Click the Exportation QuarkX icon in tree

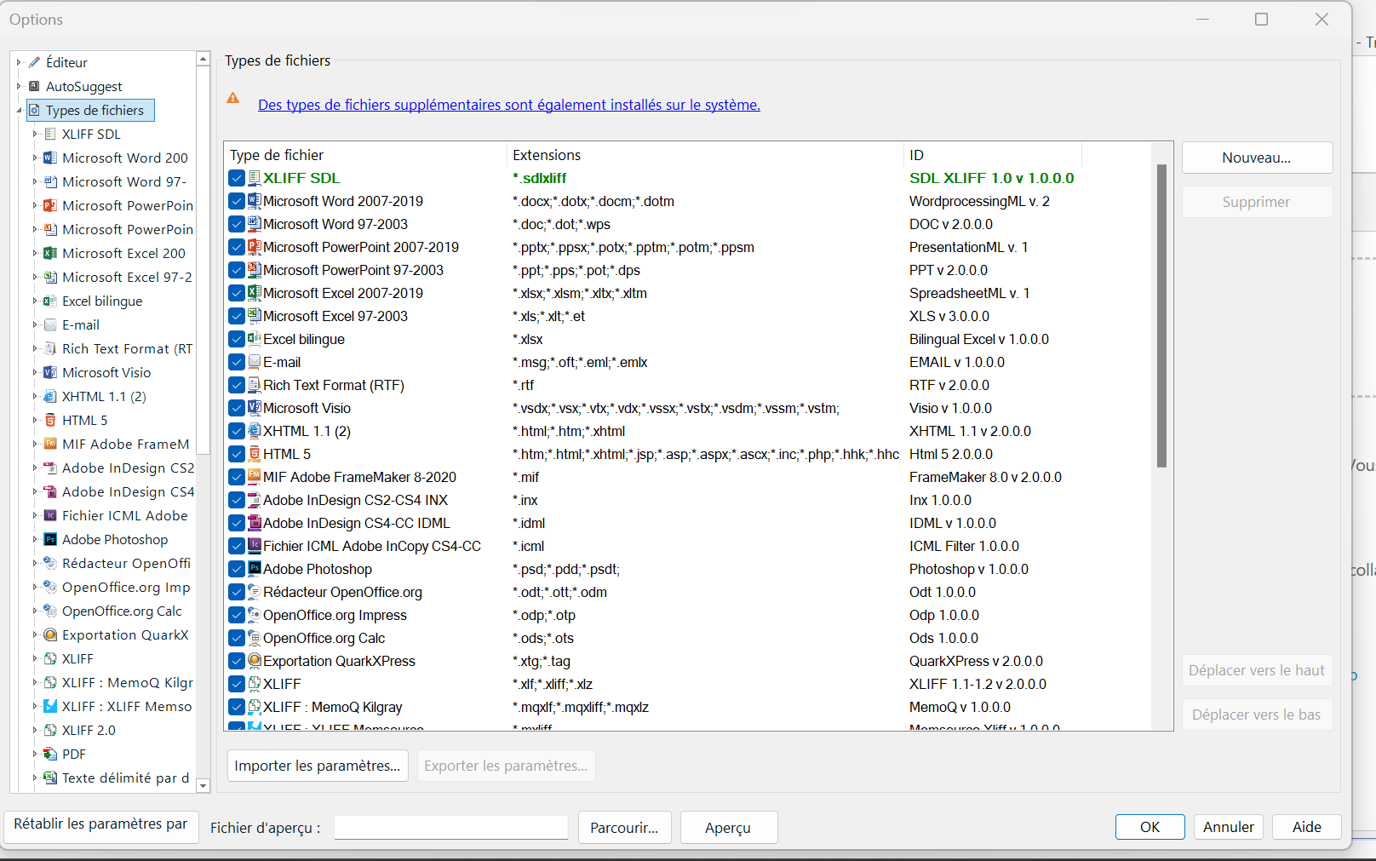pos(50,634)
